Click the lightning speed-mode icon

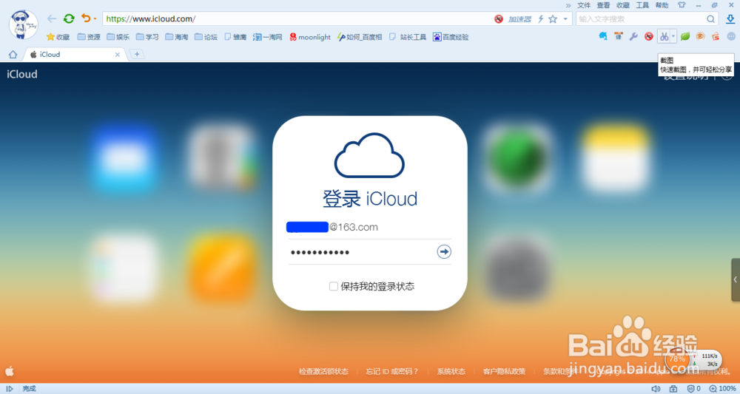541,19
